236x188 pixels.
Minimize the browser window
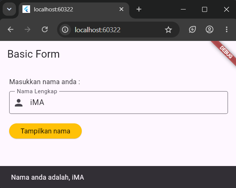[183, 9]
